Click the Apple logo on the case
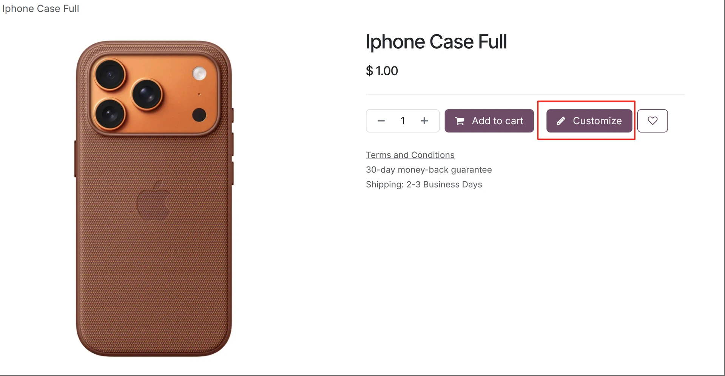The image size is (725, 376). pos(153,200)
